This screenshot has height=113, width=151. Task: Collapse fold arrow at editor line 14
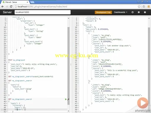(x=7, y=35)
